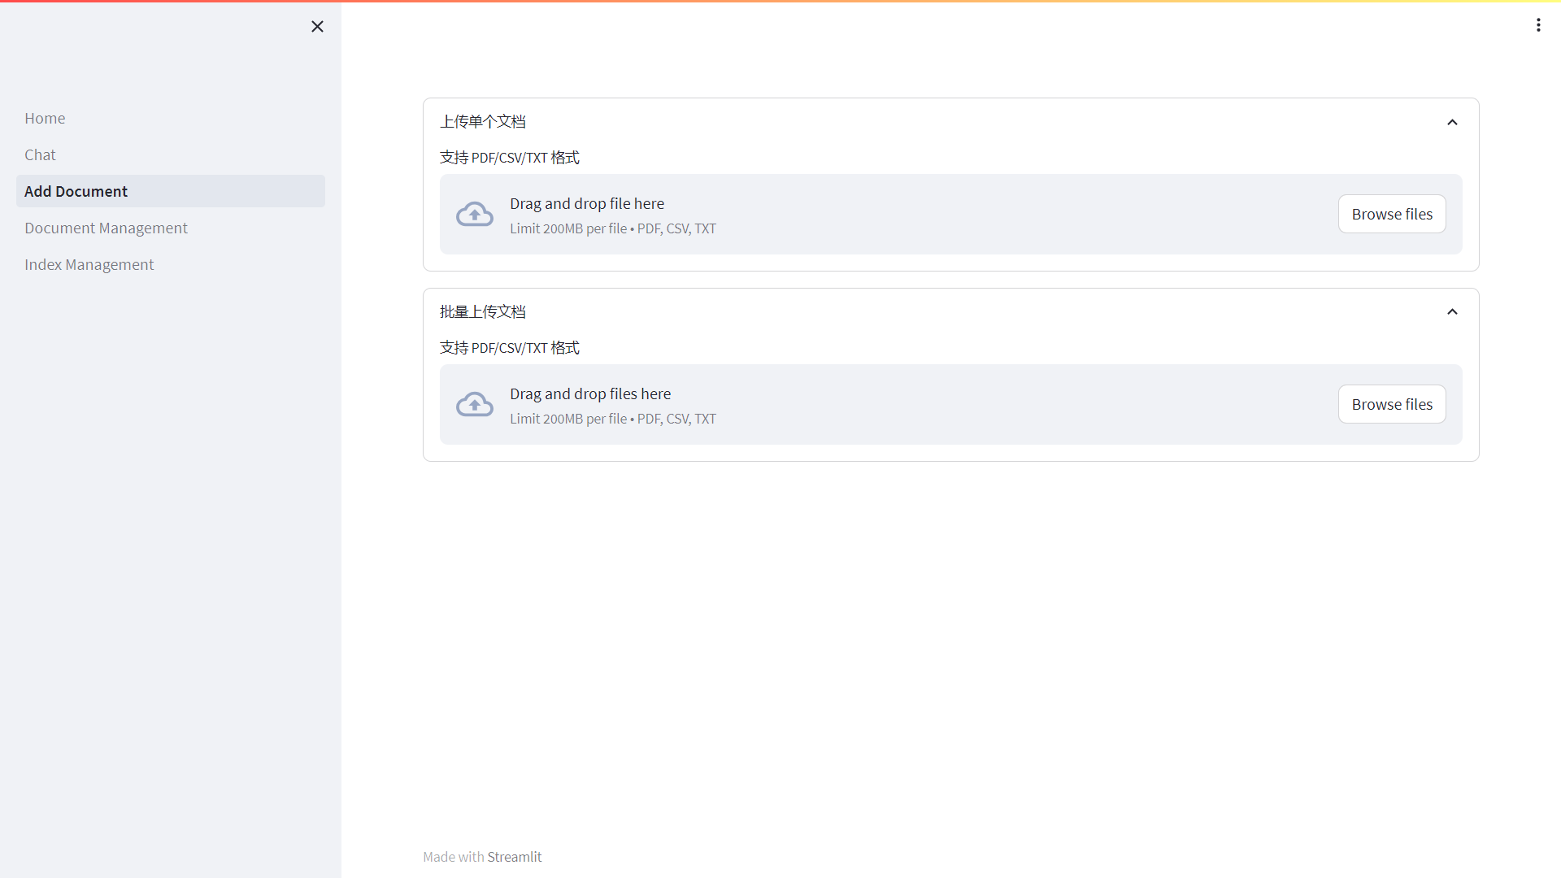Viewport: 1561px width, 878px height.
Task: Open the Streamlit link in footer
Action: point(515,857)
